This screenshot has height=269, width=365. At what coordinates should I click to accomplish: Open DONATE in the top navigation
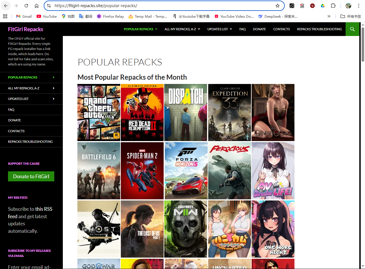(259, 29)
